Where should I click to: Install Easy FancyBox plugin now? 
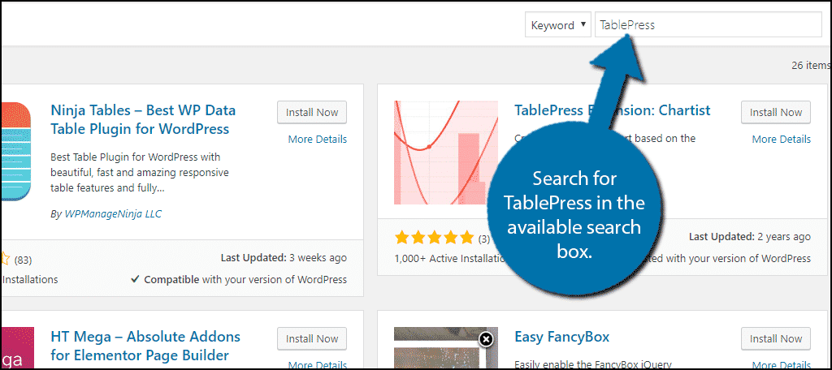point(776,338)
